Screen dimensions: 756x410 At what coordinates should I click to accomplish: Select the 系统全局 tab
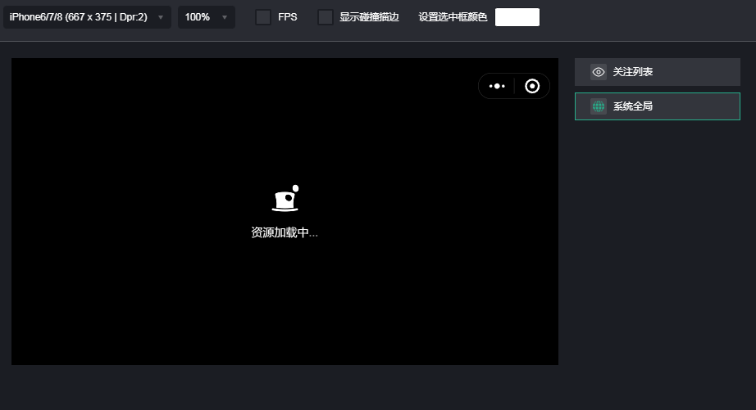[x=657, y=106]
